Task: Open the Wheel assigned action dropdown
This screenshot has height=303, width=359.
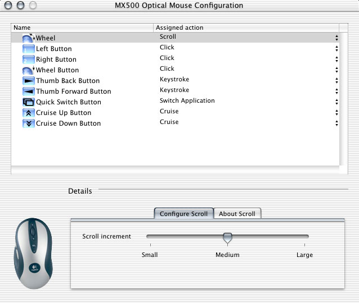Action: click(336, 38)
